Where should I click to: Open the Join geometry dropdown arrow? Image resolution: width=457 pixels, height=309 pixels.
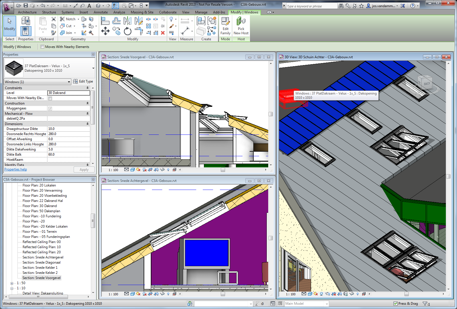pyautogui.click(x=75, y=33)
